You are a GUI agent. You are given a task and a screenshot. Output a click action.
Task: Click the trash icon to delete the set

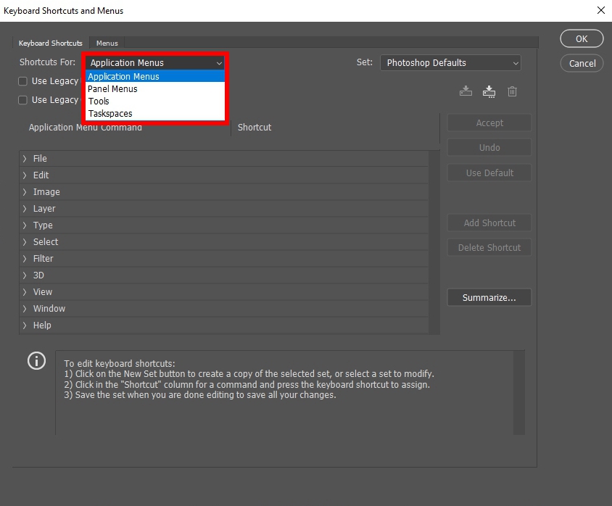[513, 91]
